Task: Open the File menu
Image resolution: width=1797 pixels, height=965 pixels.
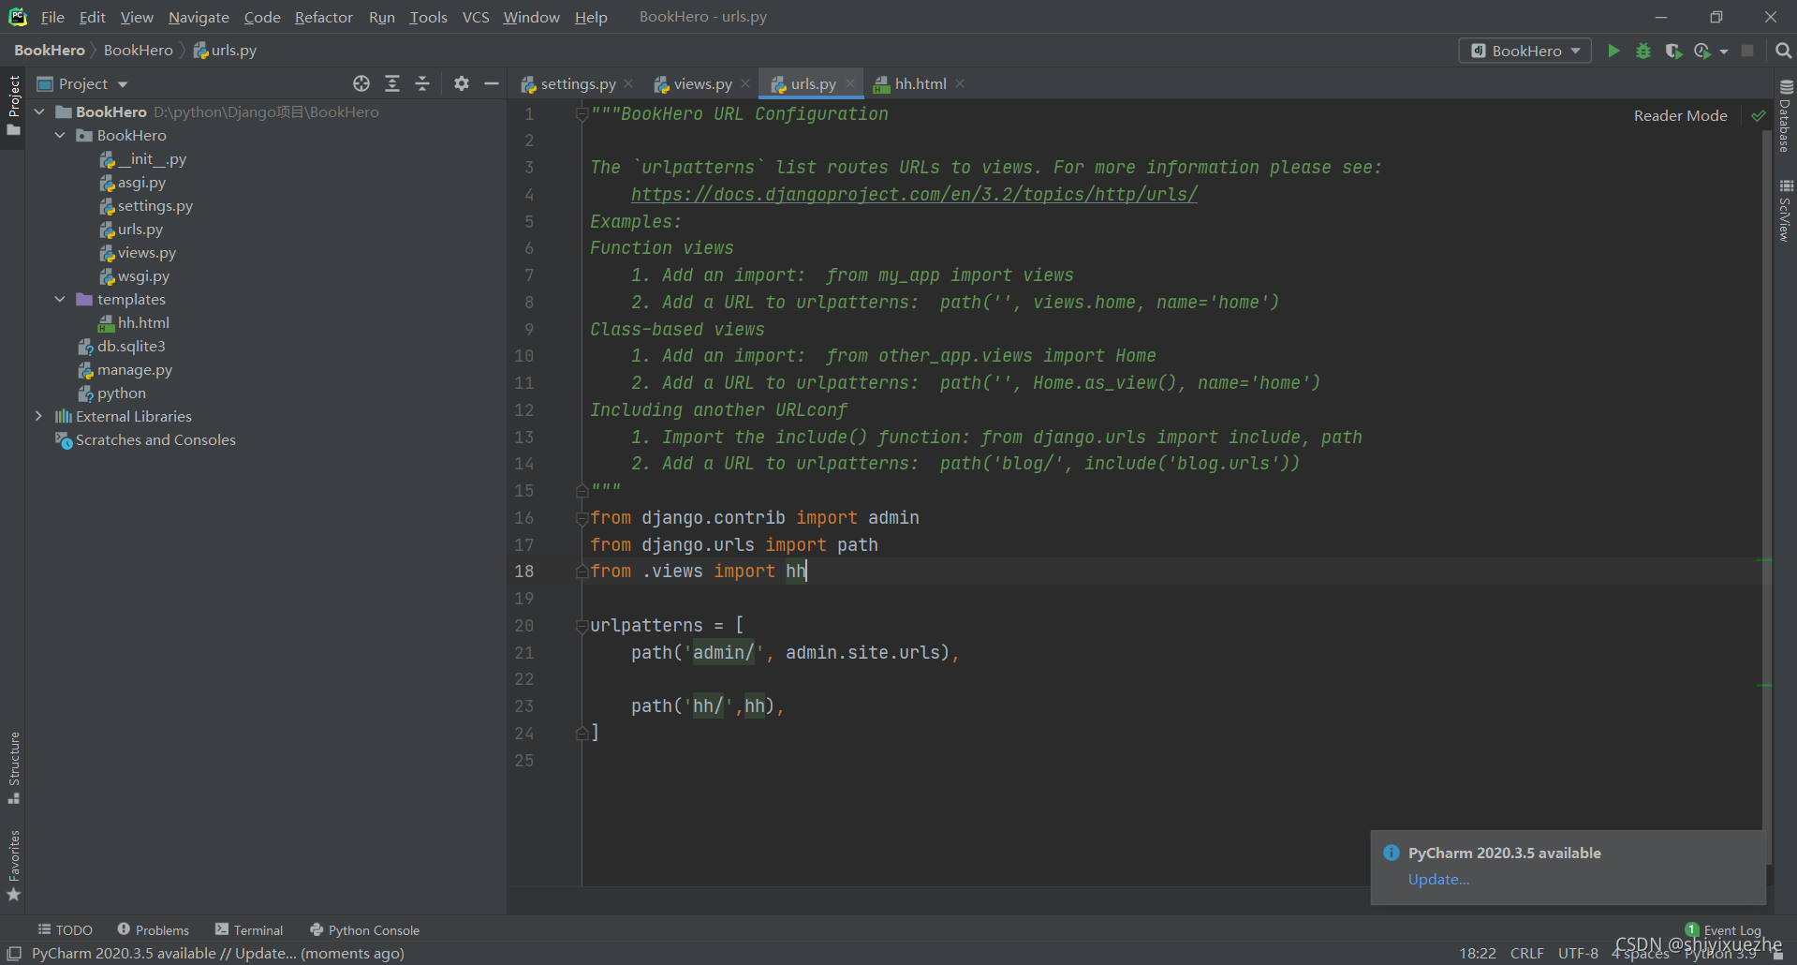Action: click(52, 17)
